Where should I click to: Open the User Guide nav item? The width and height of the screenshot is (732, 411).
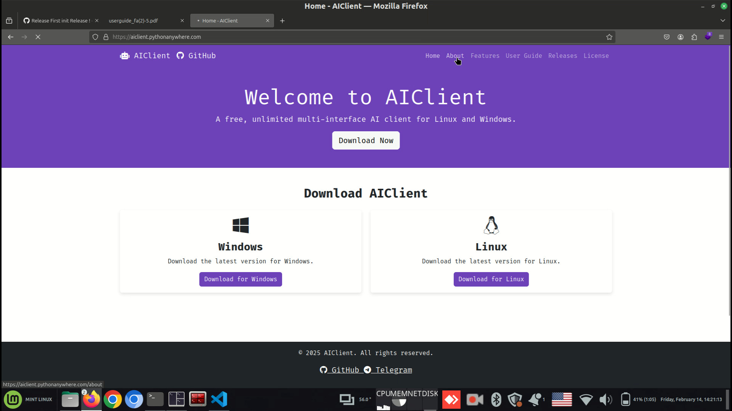524,56
